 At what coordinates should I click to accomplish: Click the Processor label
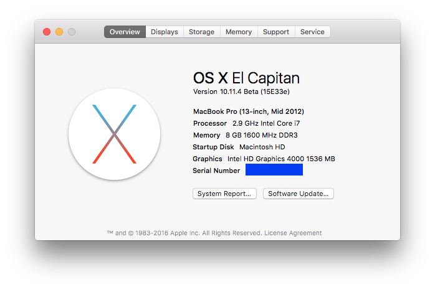pyautogui.click(x=210, y=123)
